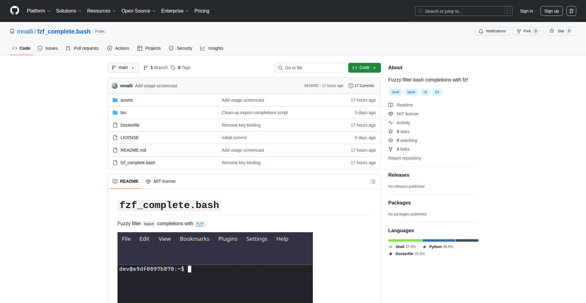Click the Tags label icon

173,68
